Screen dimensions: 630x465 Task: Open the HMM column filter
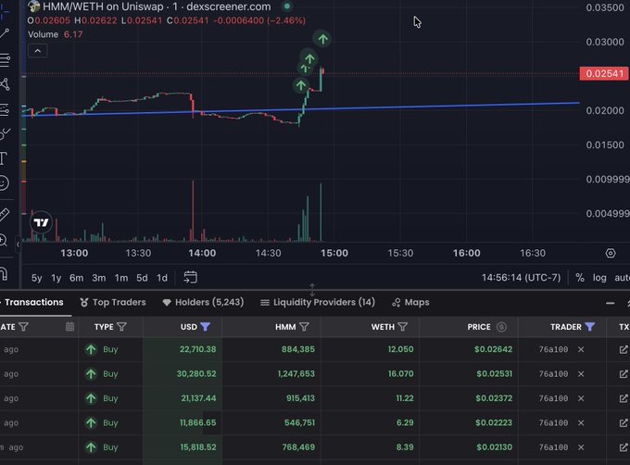[304, 327]
